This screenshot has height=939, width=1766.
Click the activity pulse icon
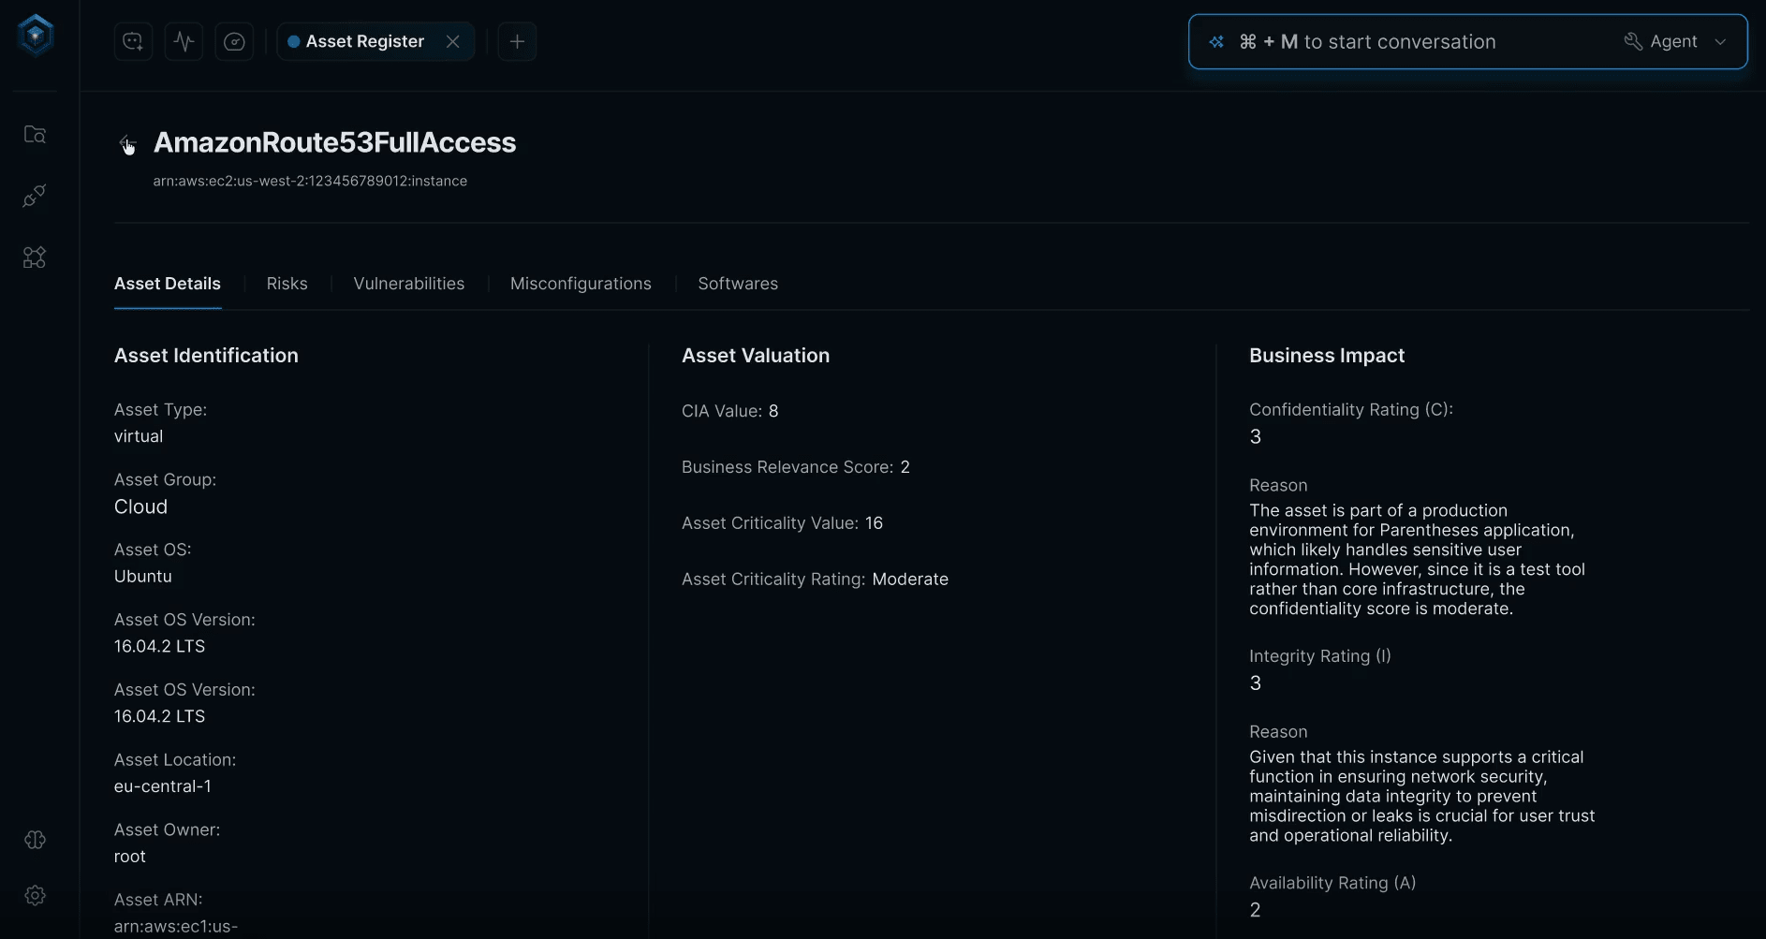(184, 42)
